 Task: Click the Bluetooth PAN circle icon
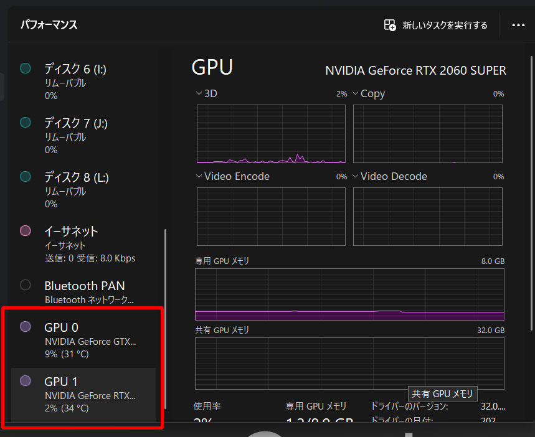tap(26, 285)
